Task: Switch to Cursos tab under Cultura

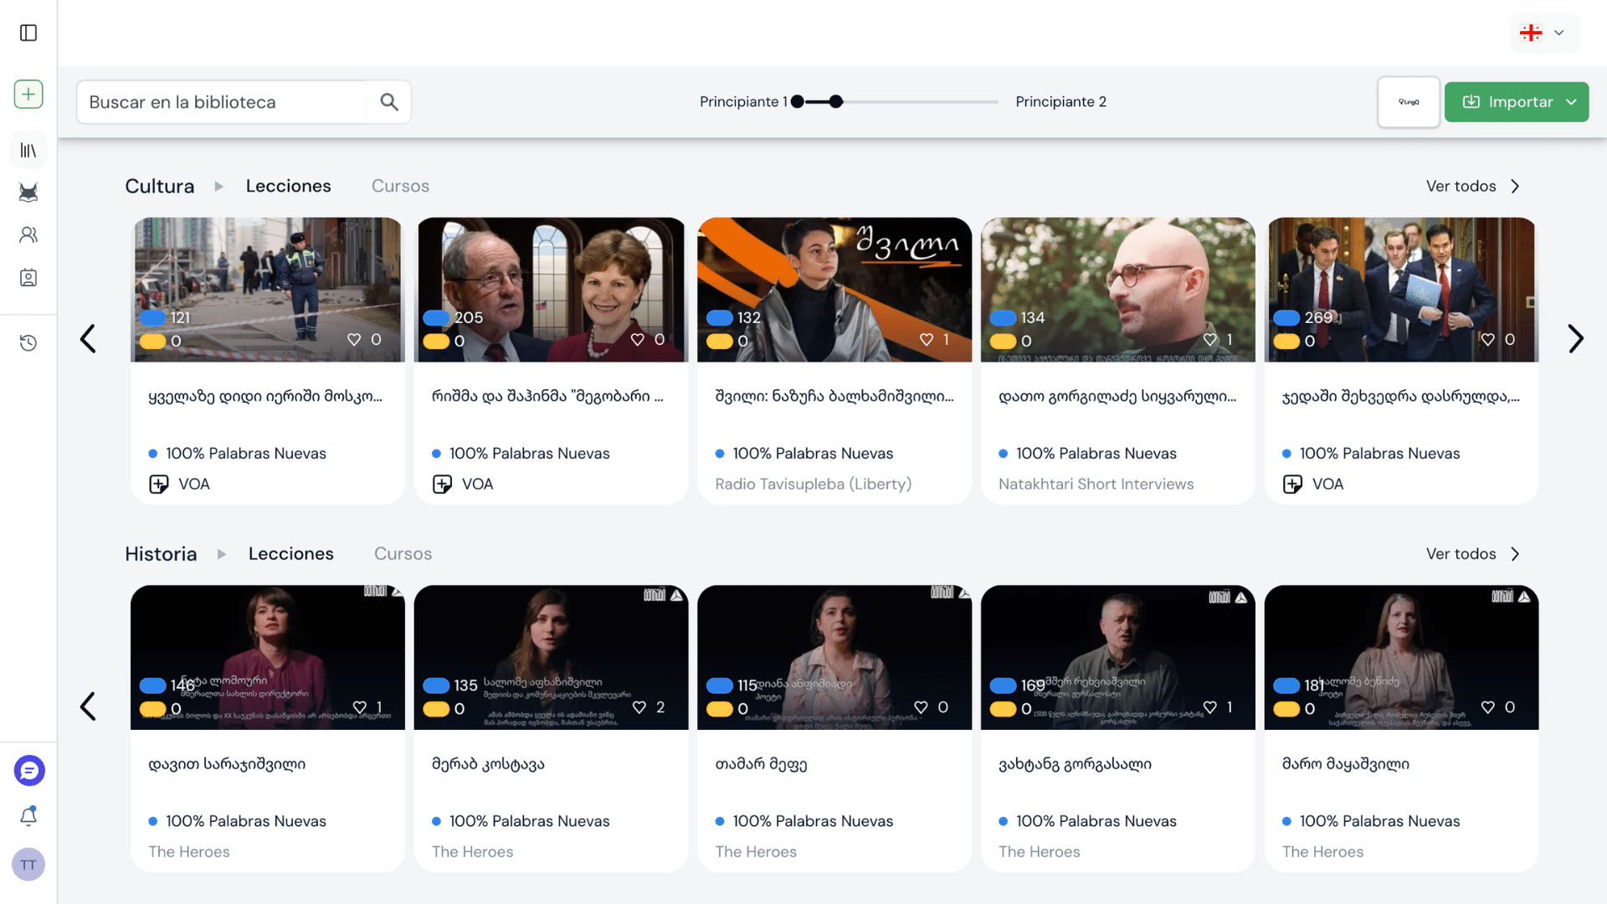Action: coord(400,186)
